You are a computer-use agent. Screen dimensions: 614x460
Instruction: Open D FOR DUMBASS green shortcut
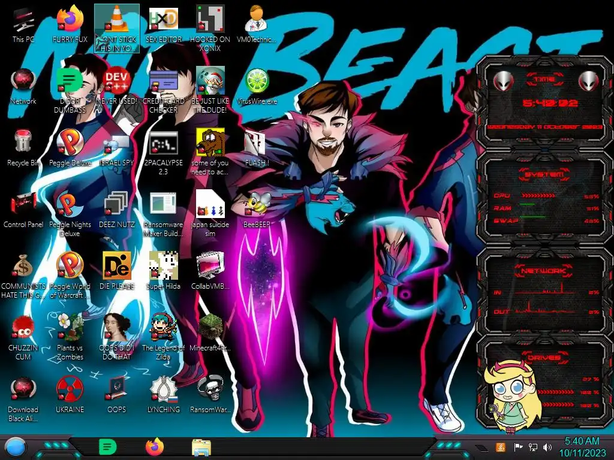pyautogui.click(x=70, y=91)
